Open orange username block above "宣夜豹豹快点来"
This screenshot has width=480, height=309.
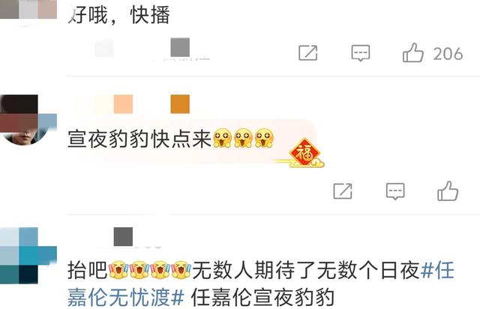tap(180, 104)
